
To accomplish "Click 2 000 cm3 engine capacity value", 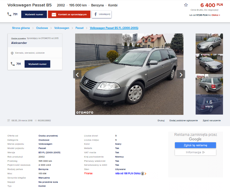I will point(45,165).
